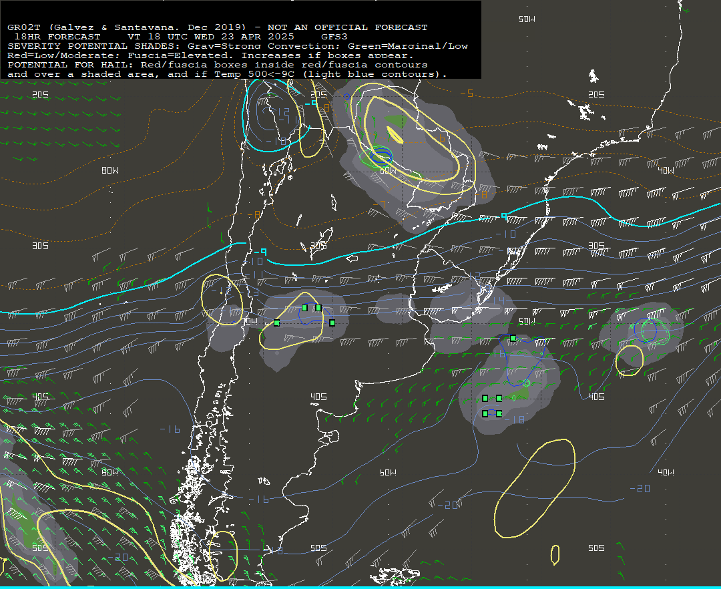Click the dark blue contour loops above the northern 60W label
The image size is (721, 589).
point(381,156)
